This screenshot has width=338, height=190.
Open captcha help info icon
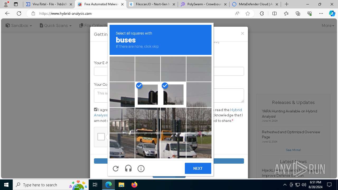(x=141, y=168)
